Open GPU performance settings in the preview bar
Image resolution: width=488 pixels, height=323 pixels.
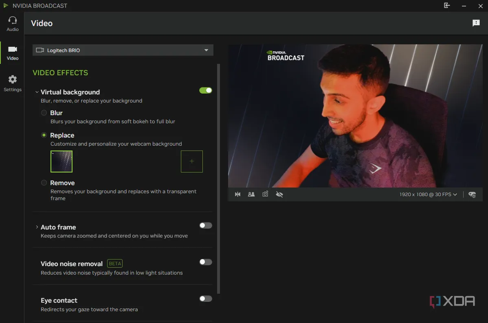pyautogui.click(x=472, y=194)
